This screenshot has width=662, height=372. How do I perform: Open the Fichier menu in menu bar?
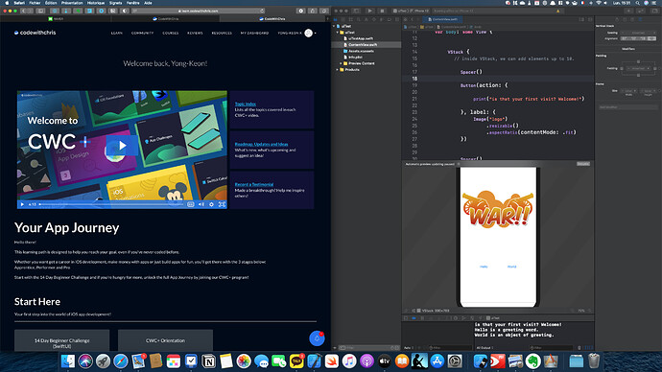pos(35,3)
